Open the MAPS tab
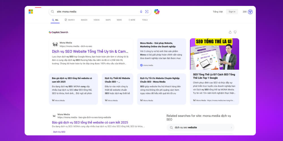 tap(108, 20)
